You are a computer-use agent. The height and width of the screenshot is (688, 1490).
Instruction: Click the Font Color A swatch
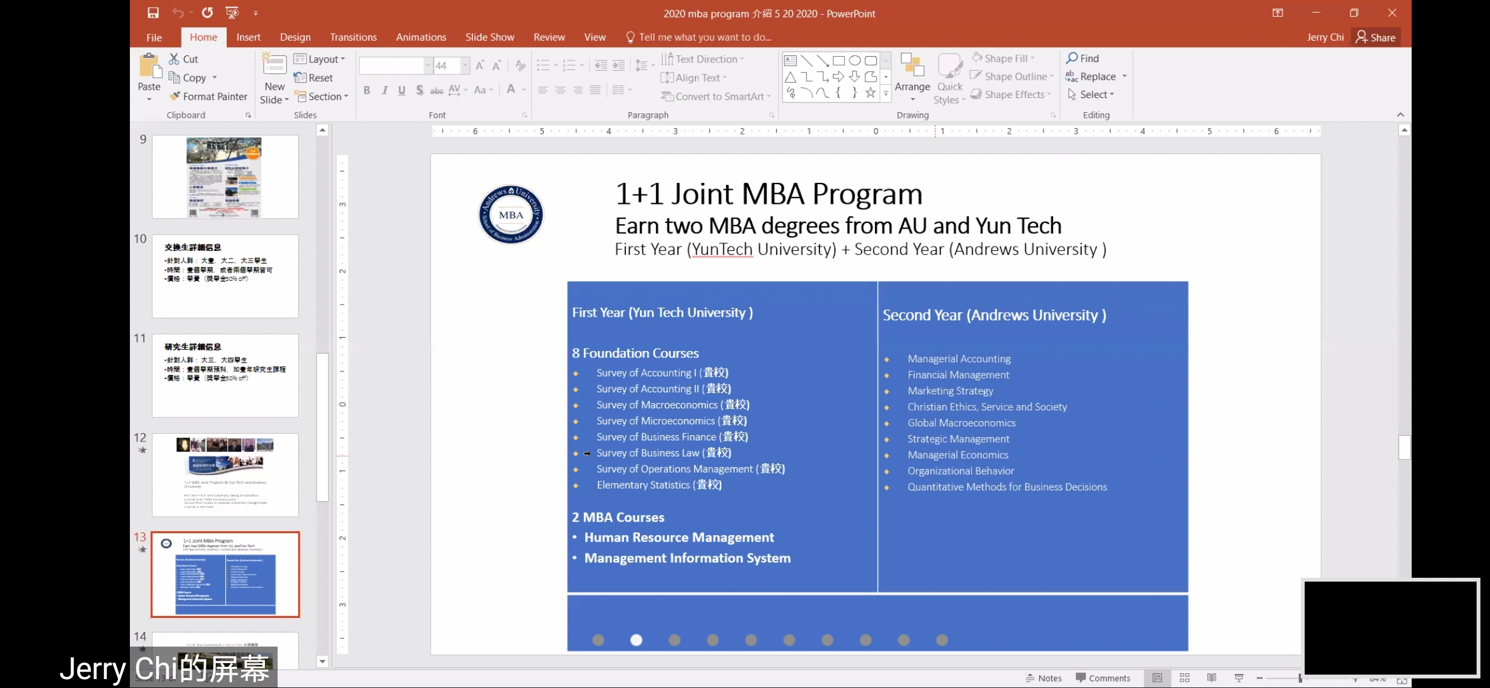point(511,89)
